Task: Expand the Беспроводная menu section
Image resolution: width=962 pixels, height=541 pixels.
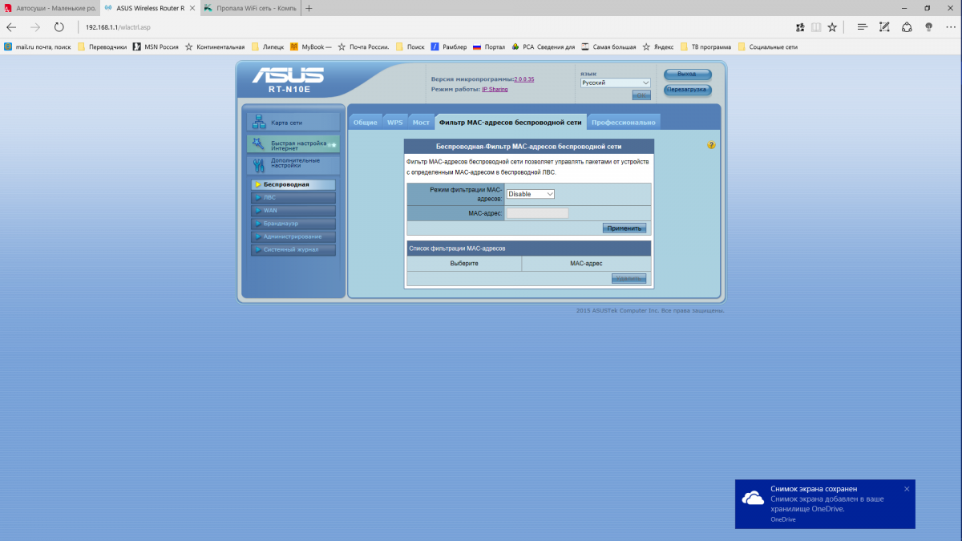Action: pyautogui.click(x=293, y=184)
